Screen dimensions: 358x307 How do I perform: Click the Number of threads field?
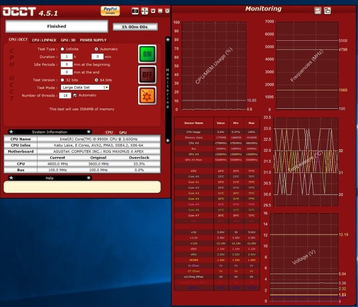coord(65,95)
